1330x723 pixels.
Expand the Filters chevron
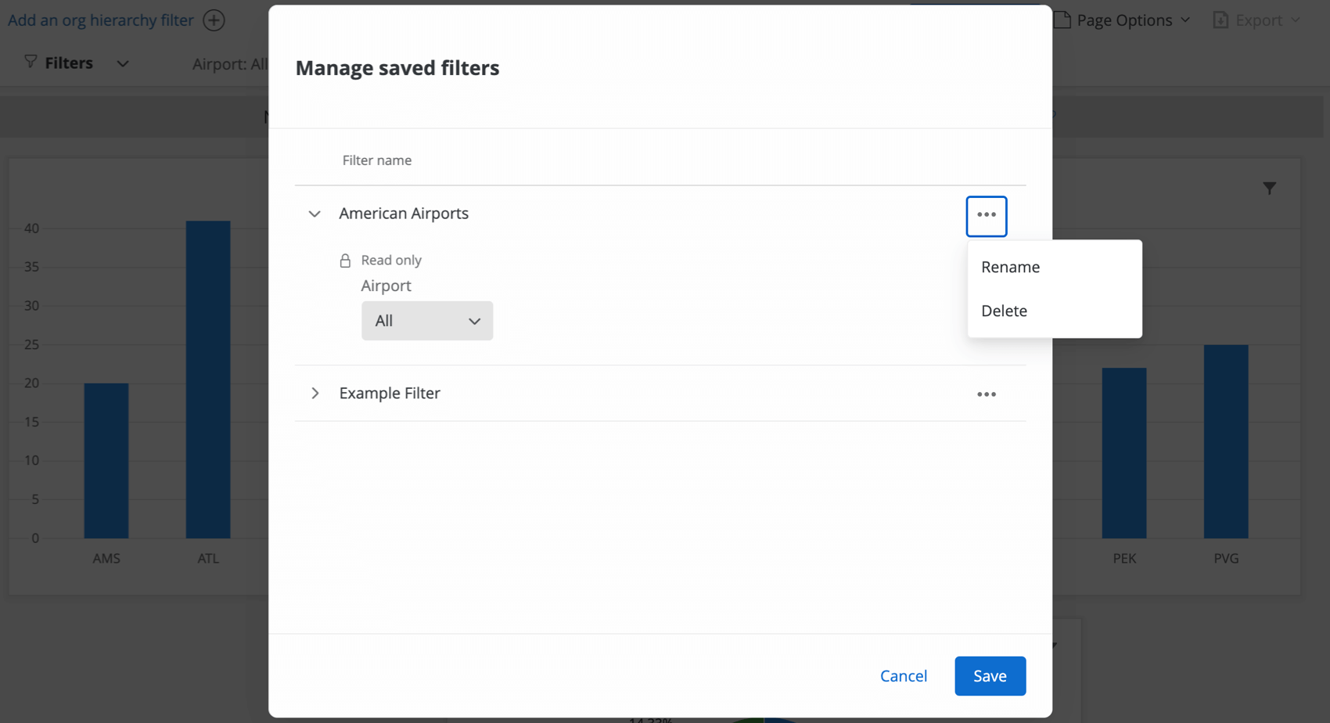pyautogui.click(x=123, y=63)
